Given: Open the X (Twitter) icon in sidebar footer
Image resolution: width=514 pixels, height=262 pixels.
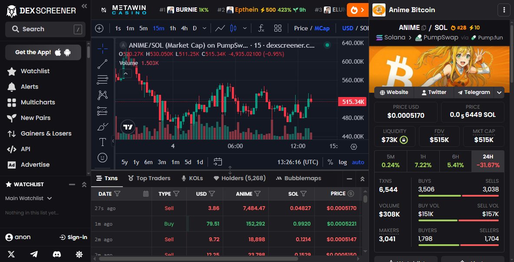Looking at the screenshot, I should pyautogui.click(x=11, y=254).
